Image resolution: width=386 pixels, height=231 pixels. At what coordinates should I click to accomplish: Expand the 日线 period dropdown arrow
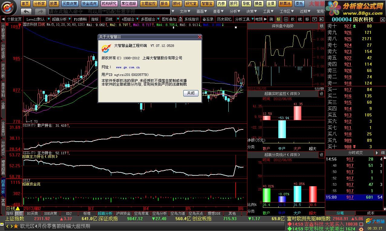(x=118, y=19)
